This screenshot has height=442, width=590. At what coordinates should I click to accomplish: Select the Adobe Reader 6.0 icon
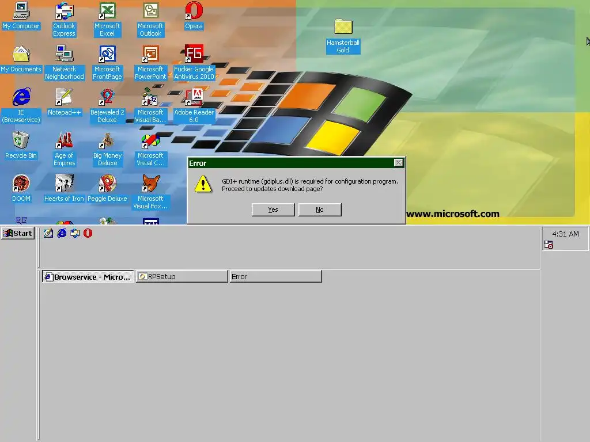(x=194, y=106)
